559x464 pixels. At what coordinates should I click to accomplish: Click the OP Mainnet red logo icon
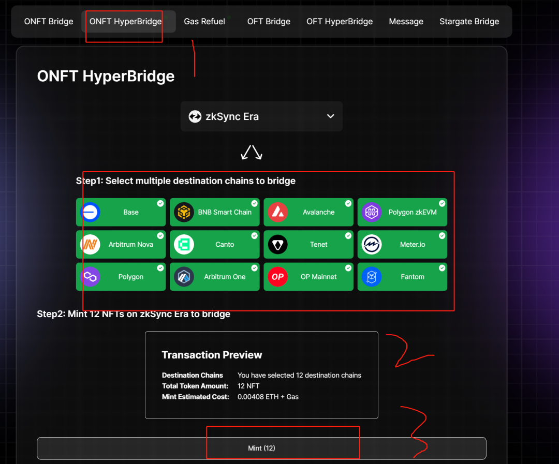(x=278, y=277)
